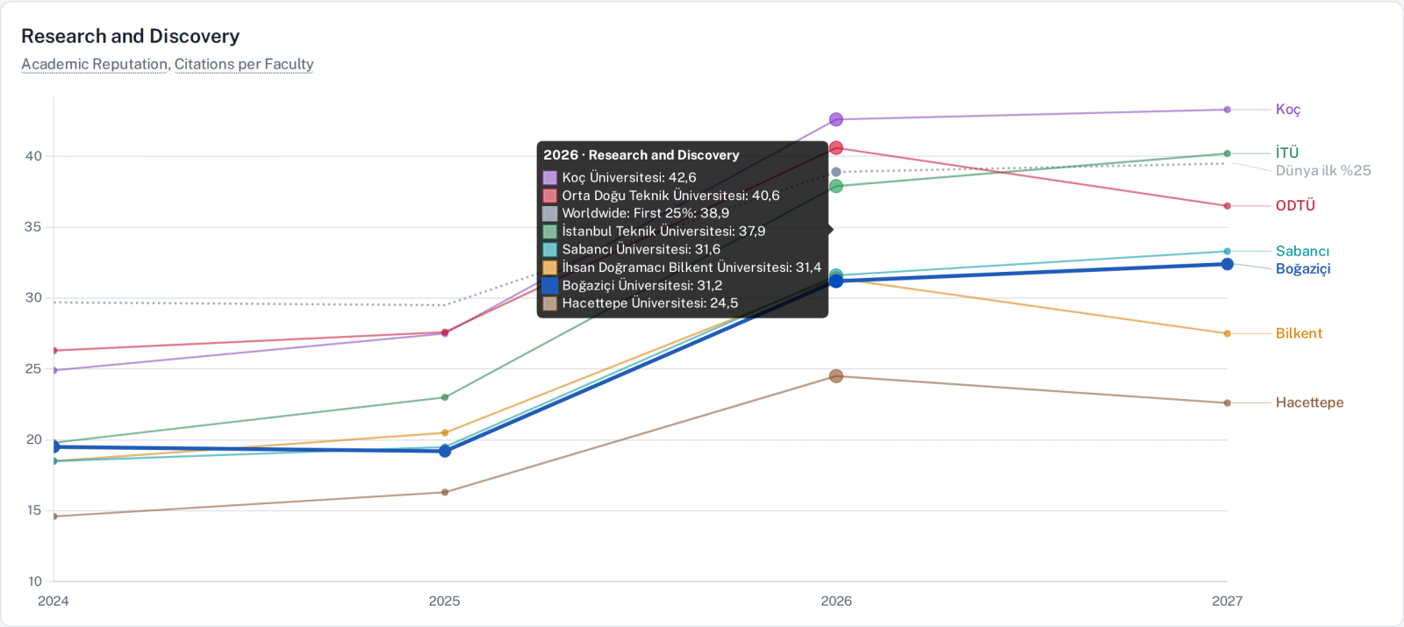The height and width of the screenshot is (627, 1404).
Task: Click İTÜ green data point for 2026
Action: (836, 186)
